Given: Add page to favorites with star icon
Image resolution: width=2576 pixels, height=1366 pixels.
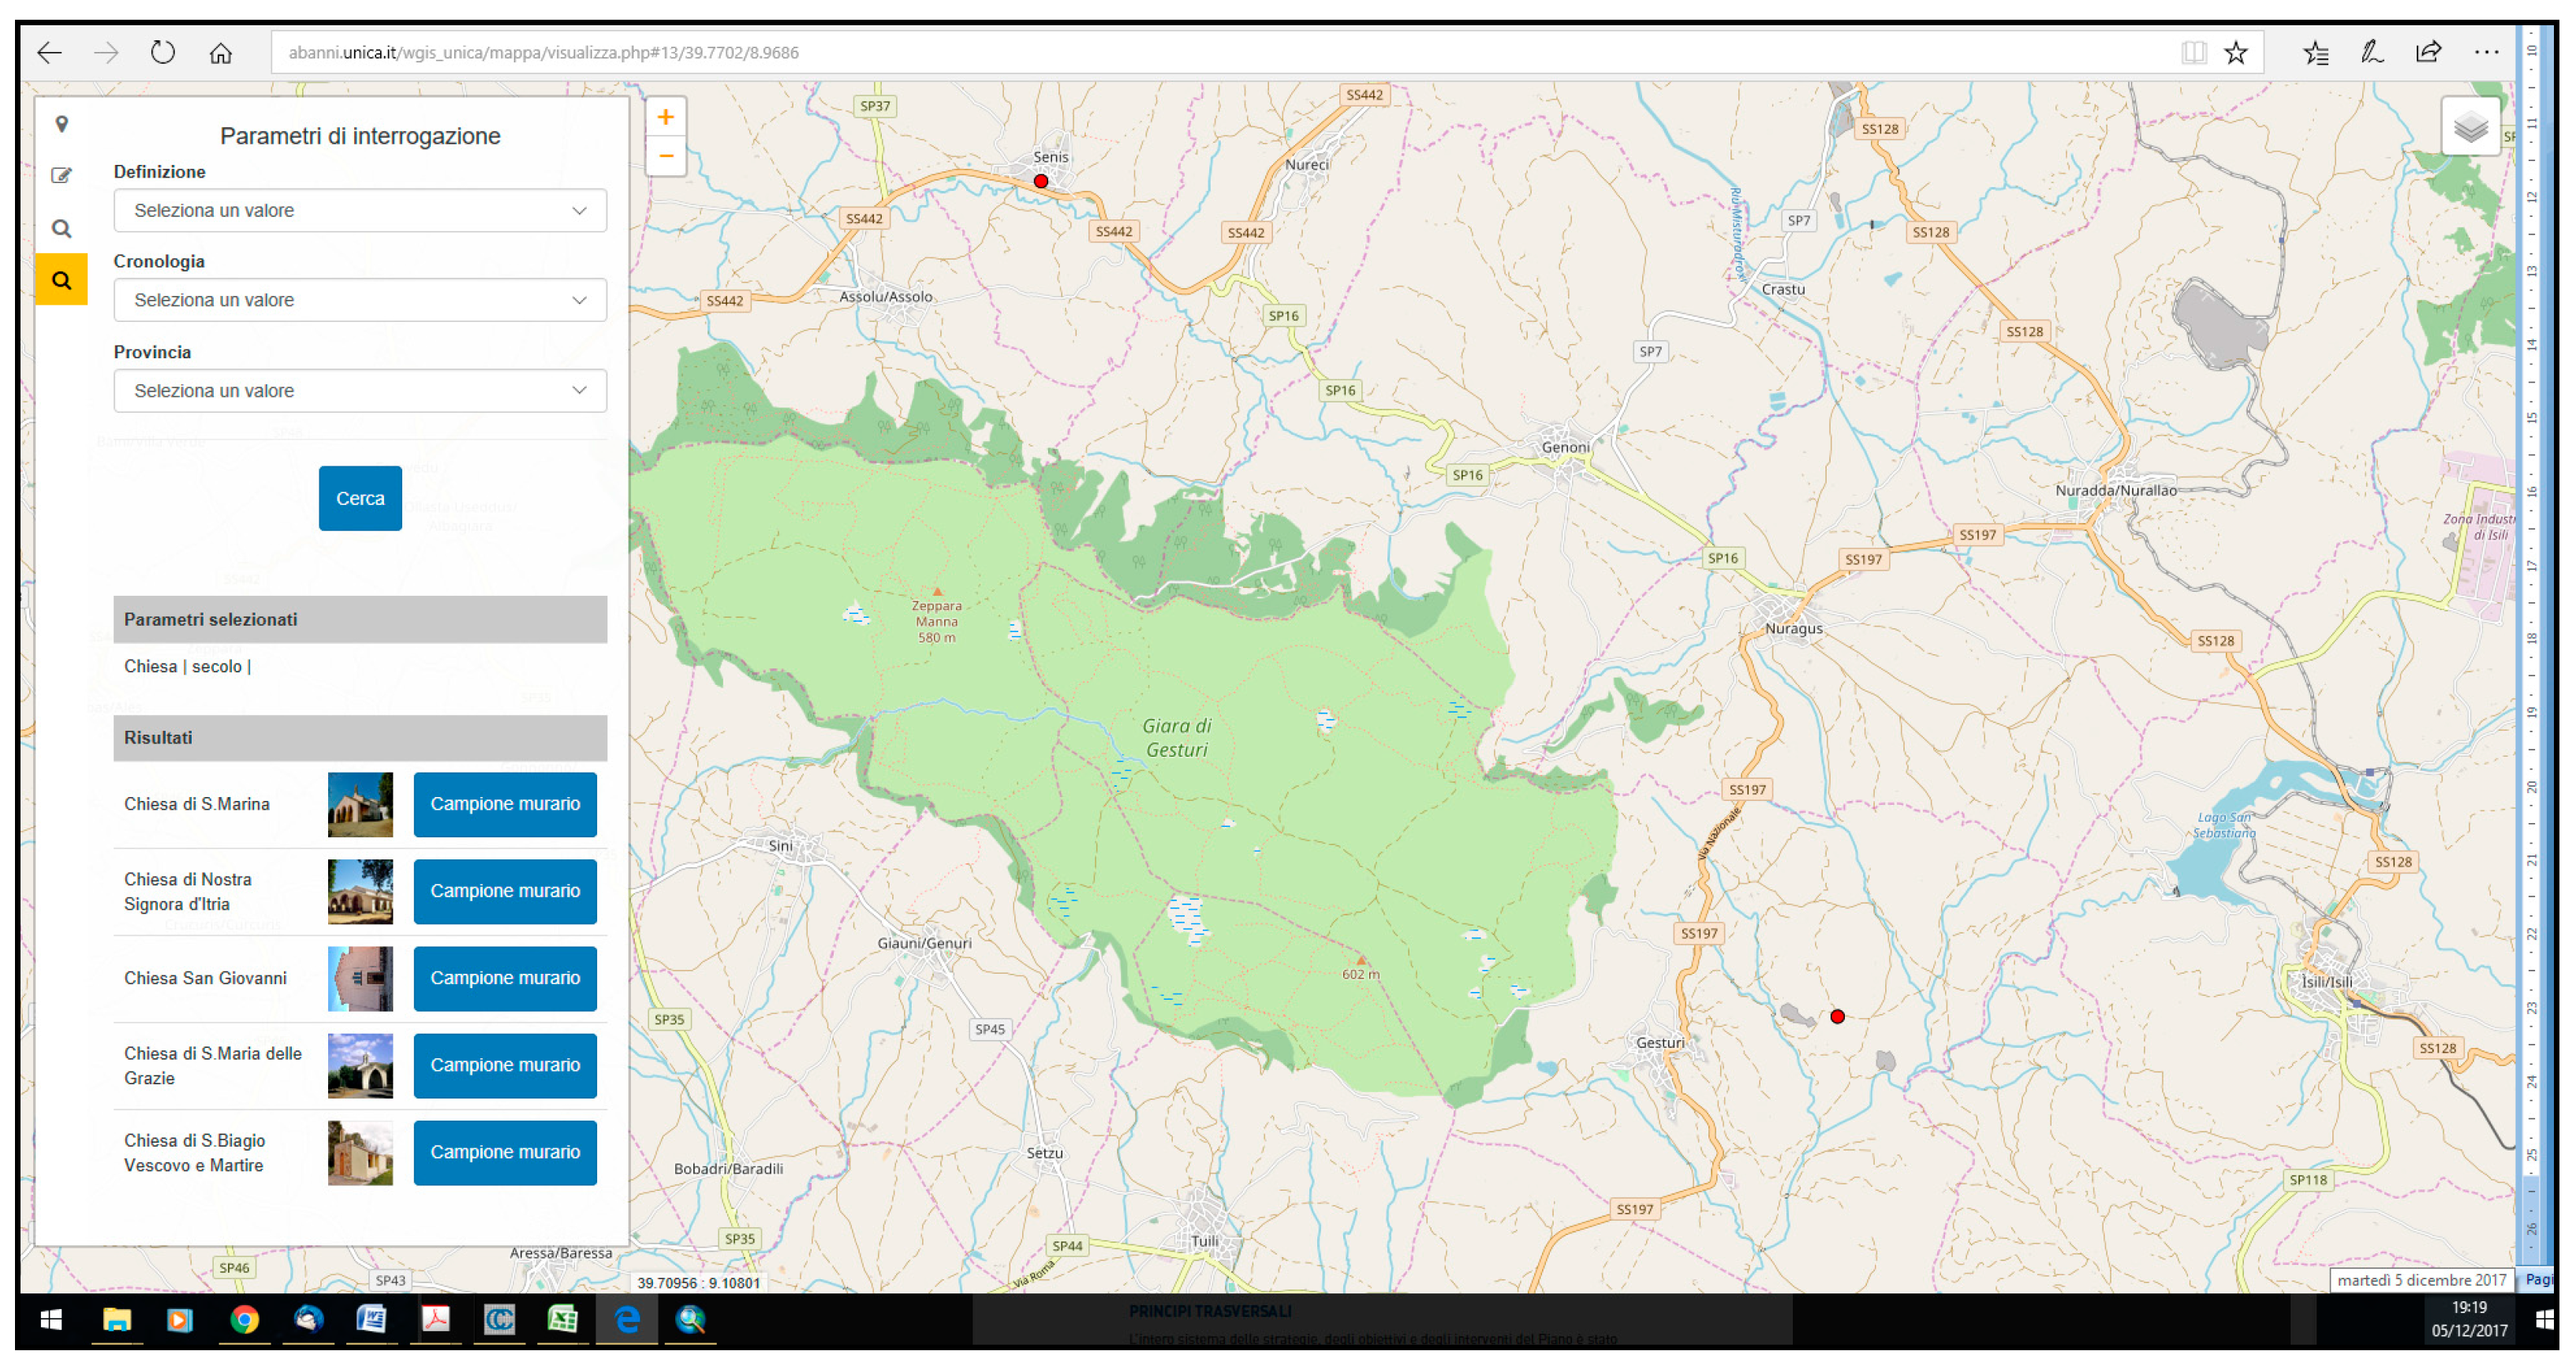Looking at the screenshot, I should [x=2236, y=53].
